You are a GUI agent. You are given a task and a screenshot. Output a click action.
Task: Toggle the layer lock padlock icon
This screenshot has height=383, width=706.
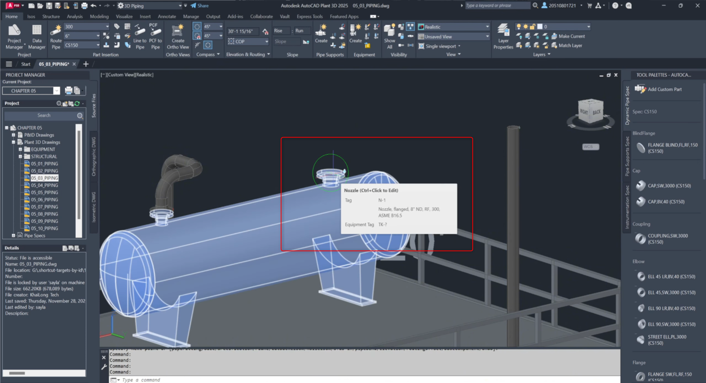532,26
